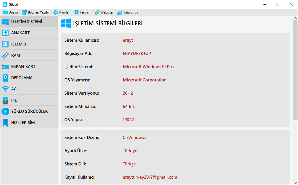Click the username value erayt

[x=128, y=40]
